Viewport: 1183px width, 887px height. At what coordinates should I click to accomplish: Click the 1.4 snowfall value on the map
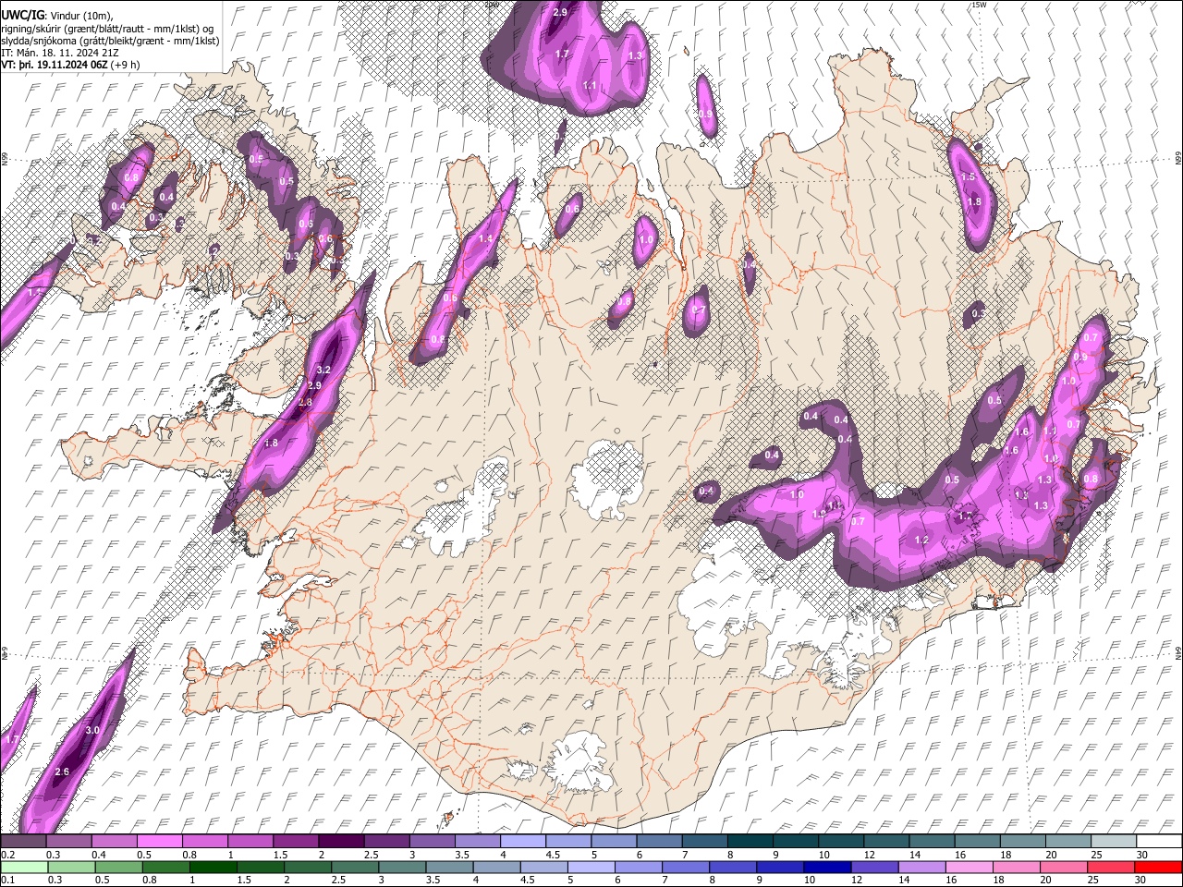coord(486,239)
